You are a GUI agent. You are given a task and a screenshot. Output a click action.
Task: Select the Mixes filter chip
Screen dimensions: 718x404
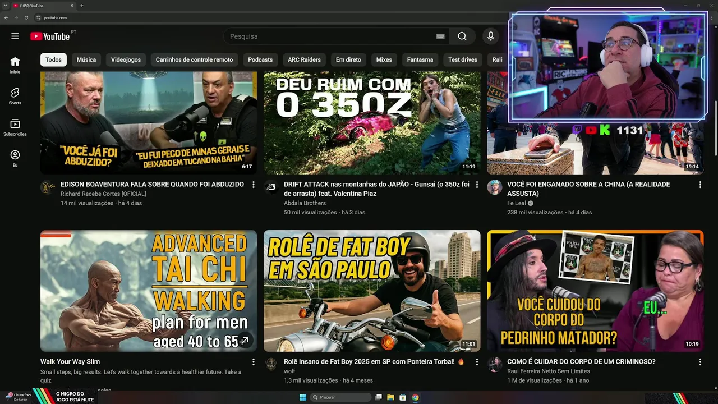(384, 59)
